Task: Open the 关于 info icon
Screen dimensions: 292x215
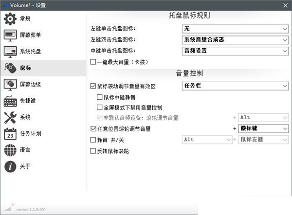Action: click(x=10, y=167)
